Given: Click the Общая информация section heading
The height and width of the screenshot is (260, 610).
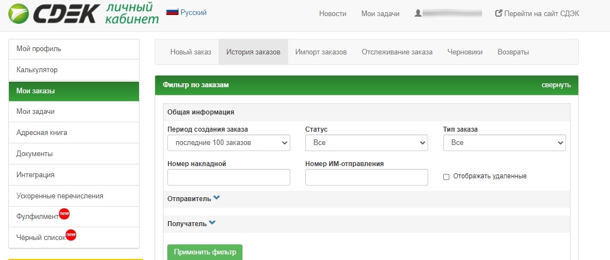Looking at the screenshot, I should [x=201, y=112].
